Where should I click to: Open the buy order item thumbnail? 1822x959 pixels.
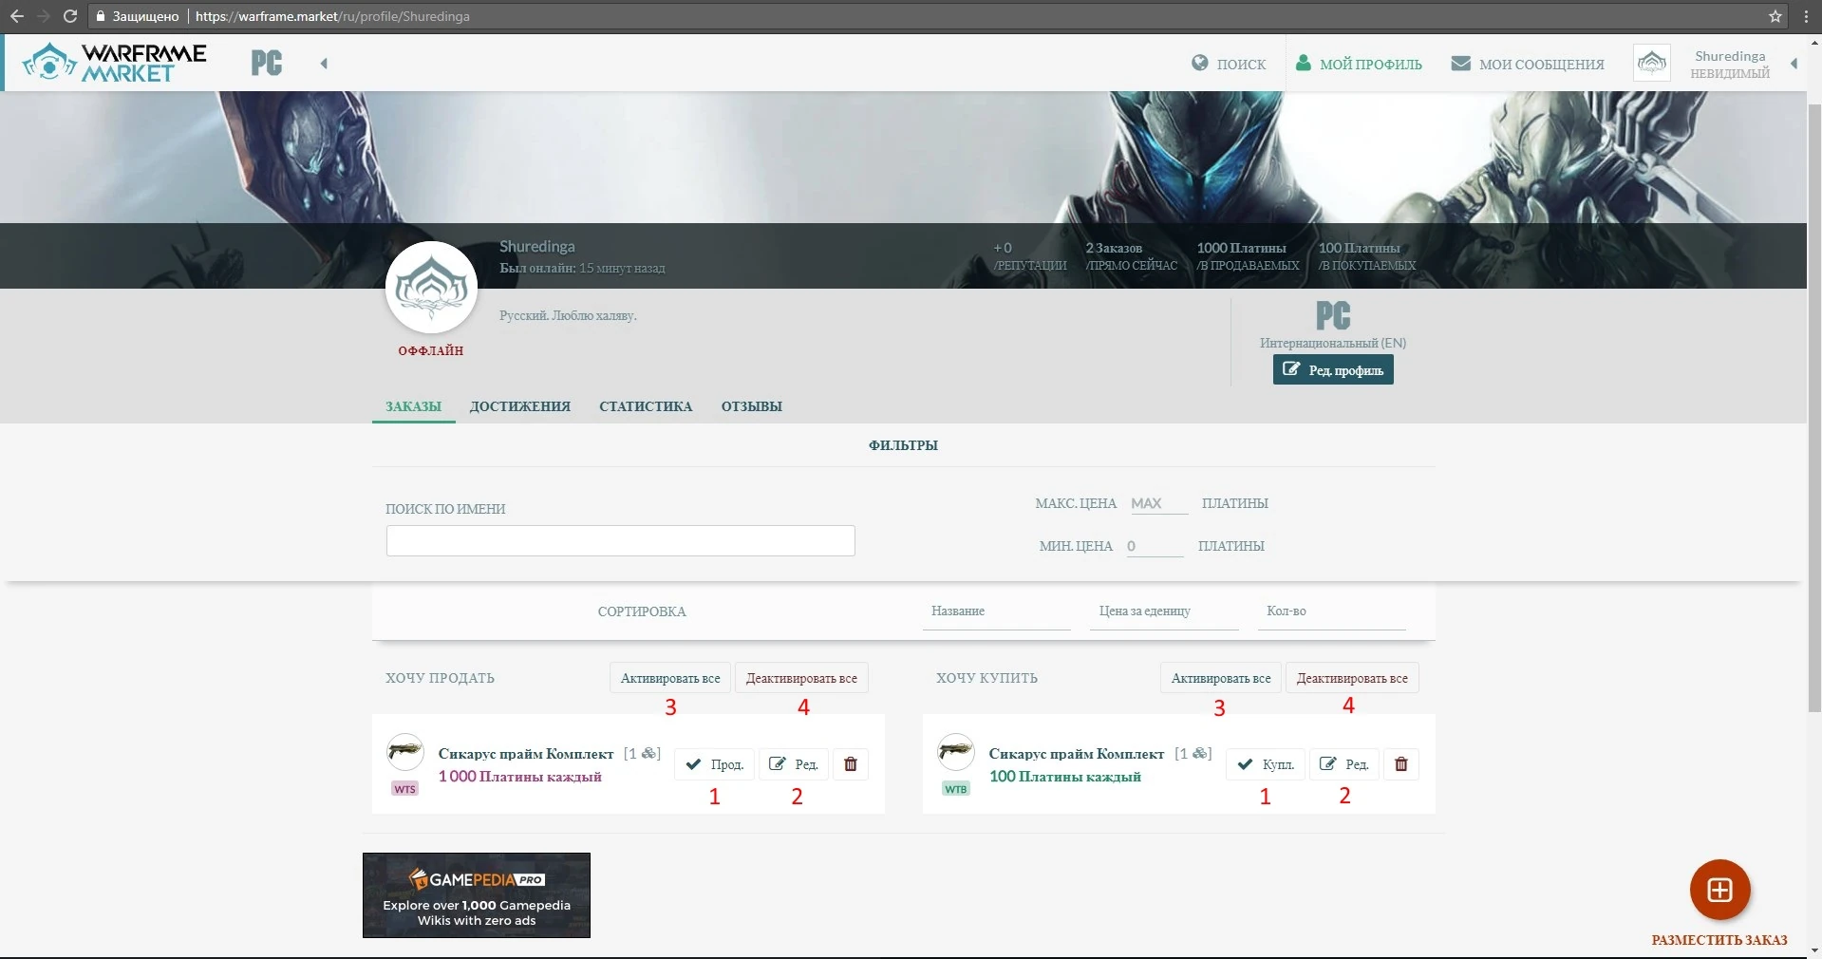tap(956, 752)
